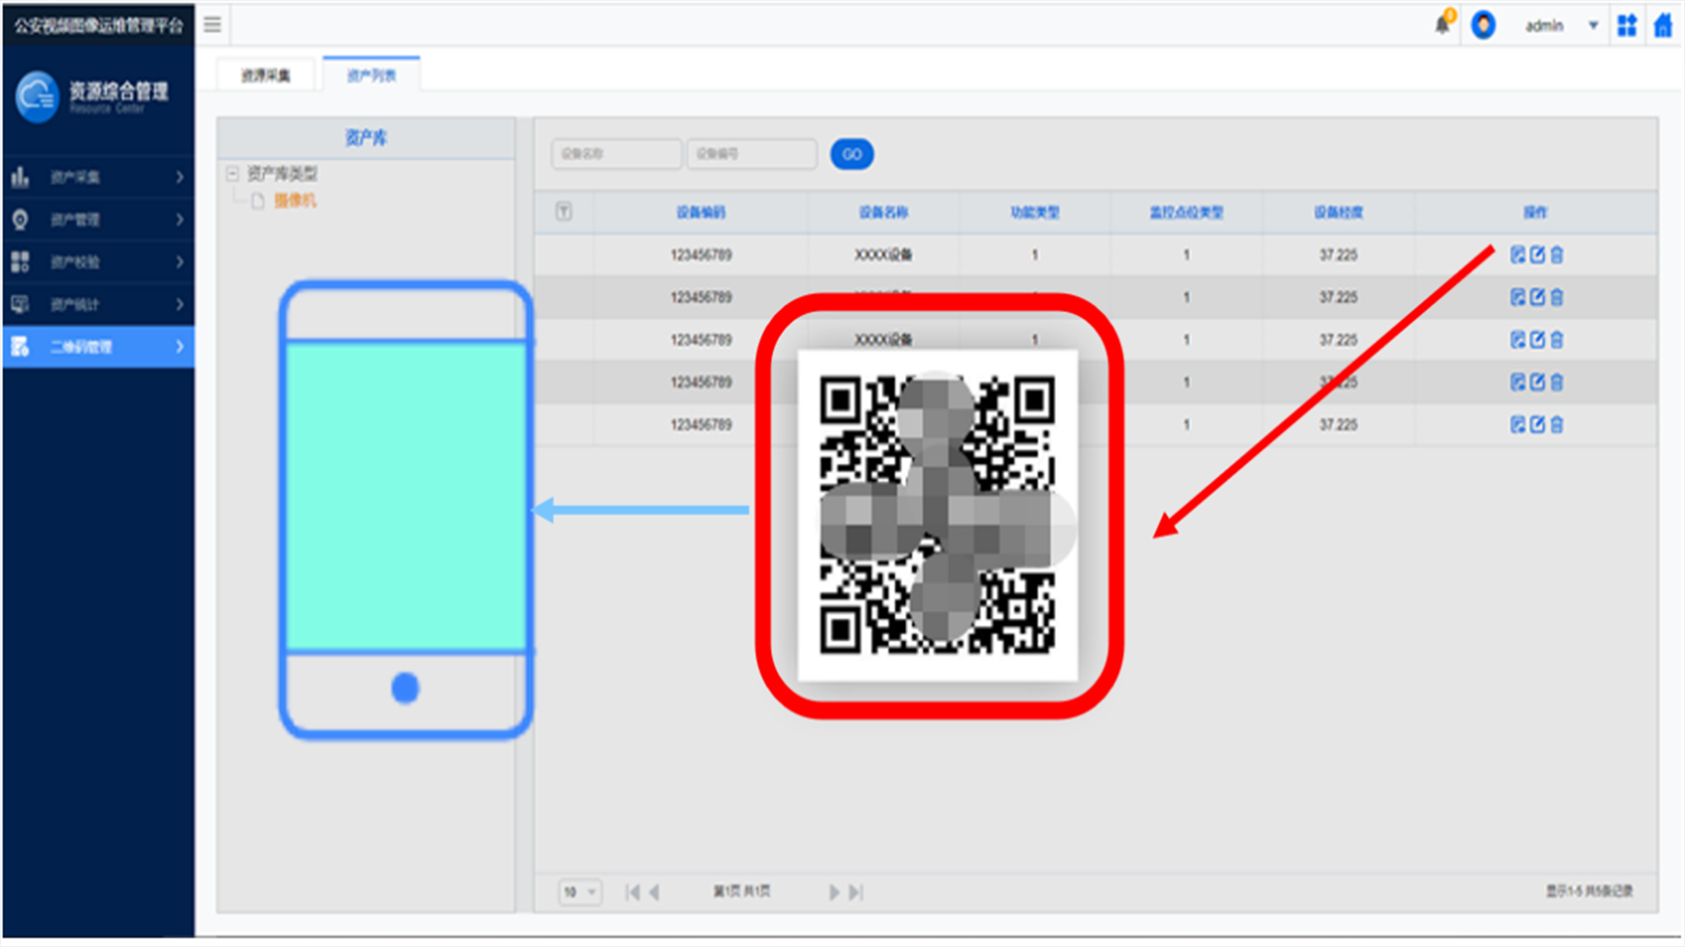Screen dimensions: 1685x947
Task: Click the bar chart icon beside 资产采集
Action: (20, 177)
